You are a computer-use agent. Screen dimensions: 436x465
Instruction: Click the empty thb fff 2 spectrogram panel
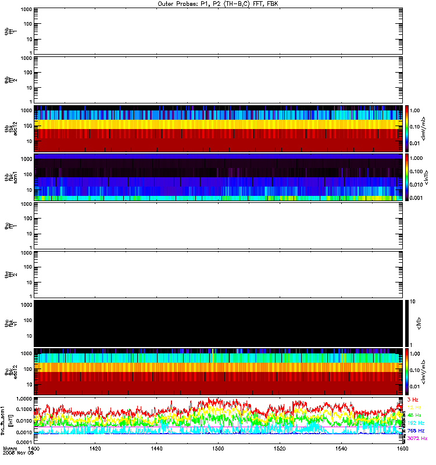(x=218, y=80)
